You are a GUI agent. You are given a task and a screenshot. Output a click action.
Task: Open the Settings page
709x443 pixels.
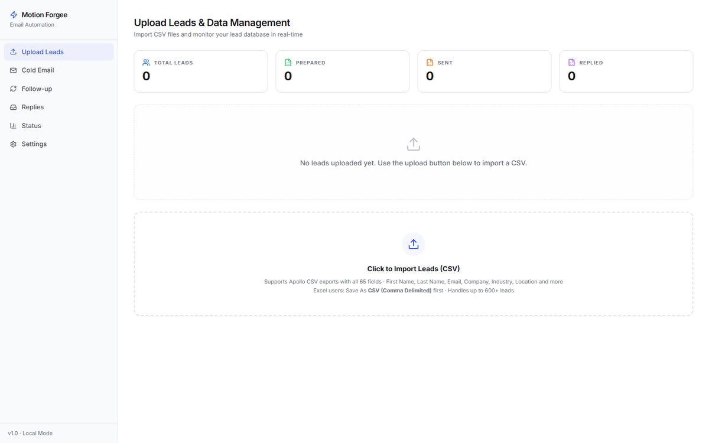(59, 144)
